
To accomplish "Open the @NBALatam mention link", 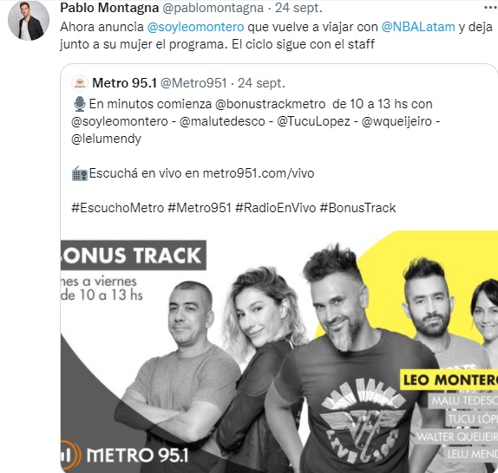I will [418, 27].
